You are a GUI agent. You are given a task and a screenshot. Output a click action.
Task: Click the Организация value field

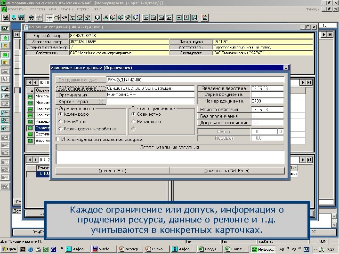tap(151, 95)
